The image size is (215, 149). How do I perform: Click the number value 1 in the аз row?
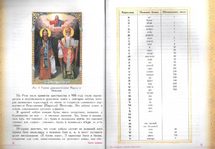point(174,17)
